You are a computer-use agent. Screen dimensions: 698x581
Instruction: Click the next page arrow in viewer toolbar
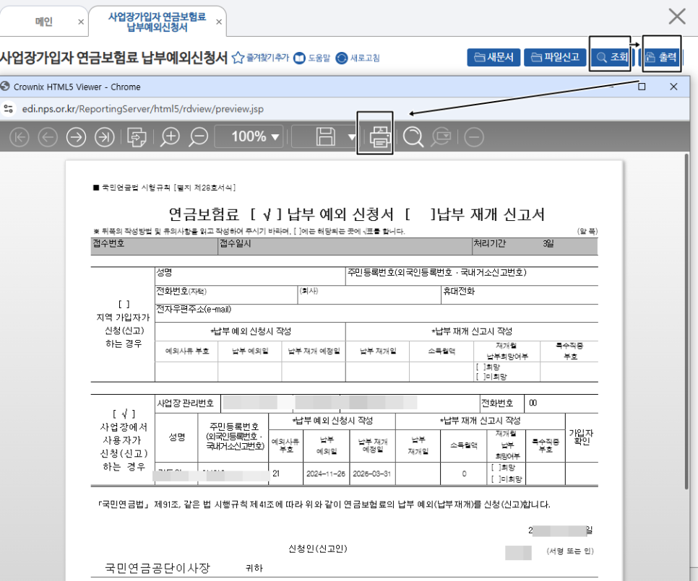75,136
